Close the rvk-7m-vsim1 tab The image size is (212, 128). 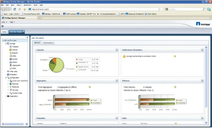(23, 31)
